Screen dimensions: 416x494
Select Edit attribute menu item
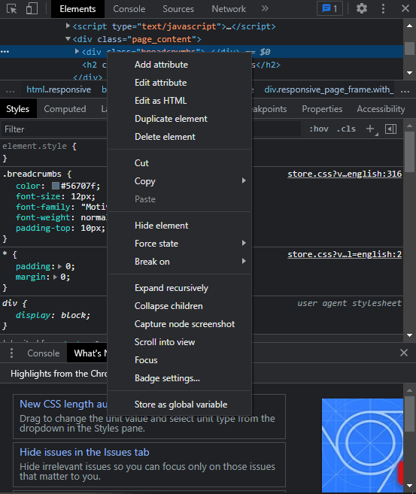(179, 83)
